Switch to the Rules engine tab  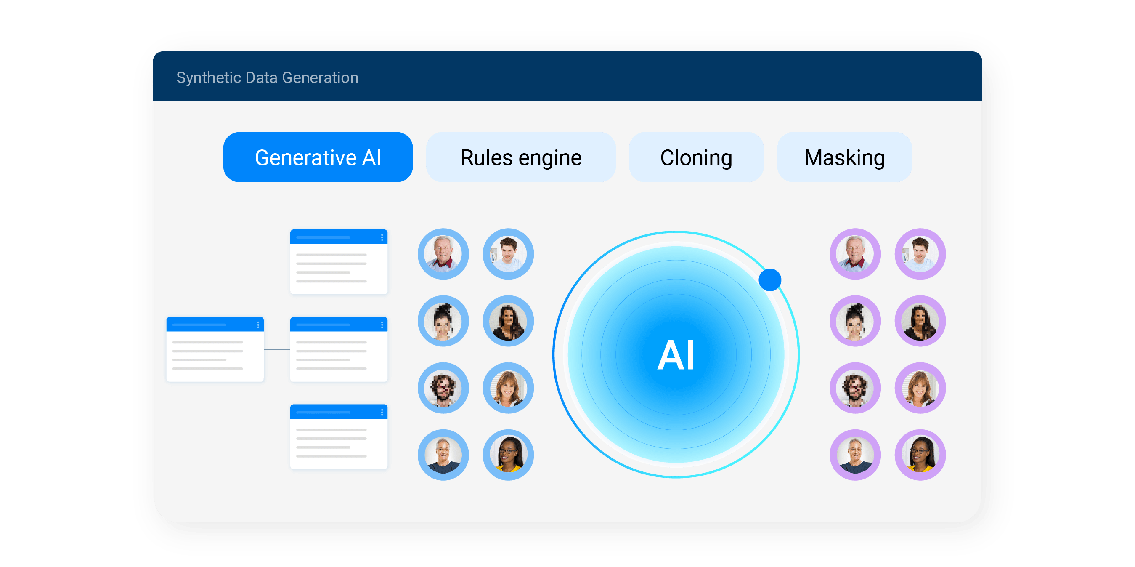click(520, 157)
